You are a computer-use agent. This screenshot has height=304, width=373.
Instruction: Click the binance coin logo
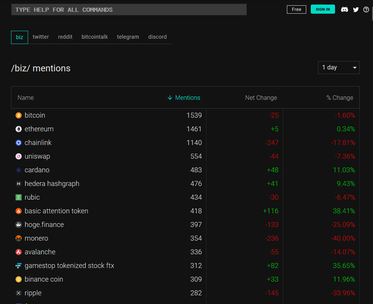[19, 279]
